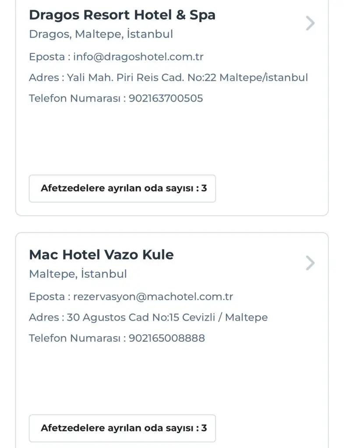Screen dimensions: 344x448
Task: Select the Piri Reis Cad. No:22 address
Action: 187,77
